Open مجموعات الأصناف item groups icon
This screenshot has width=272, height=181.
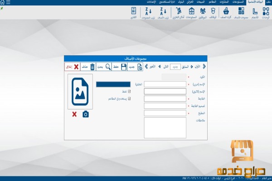click(241, 12)
